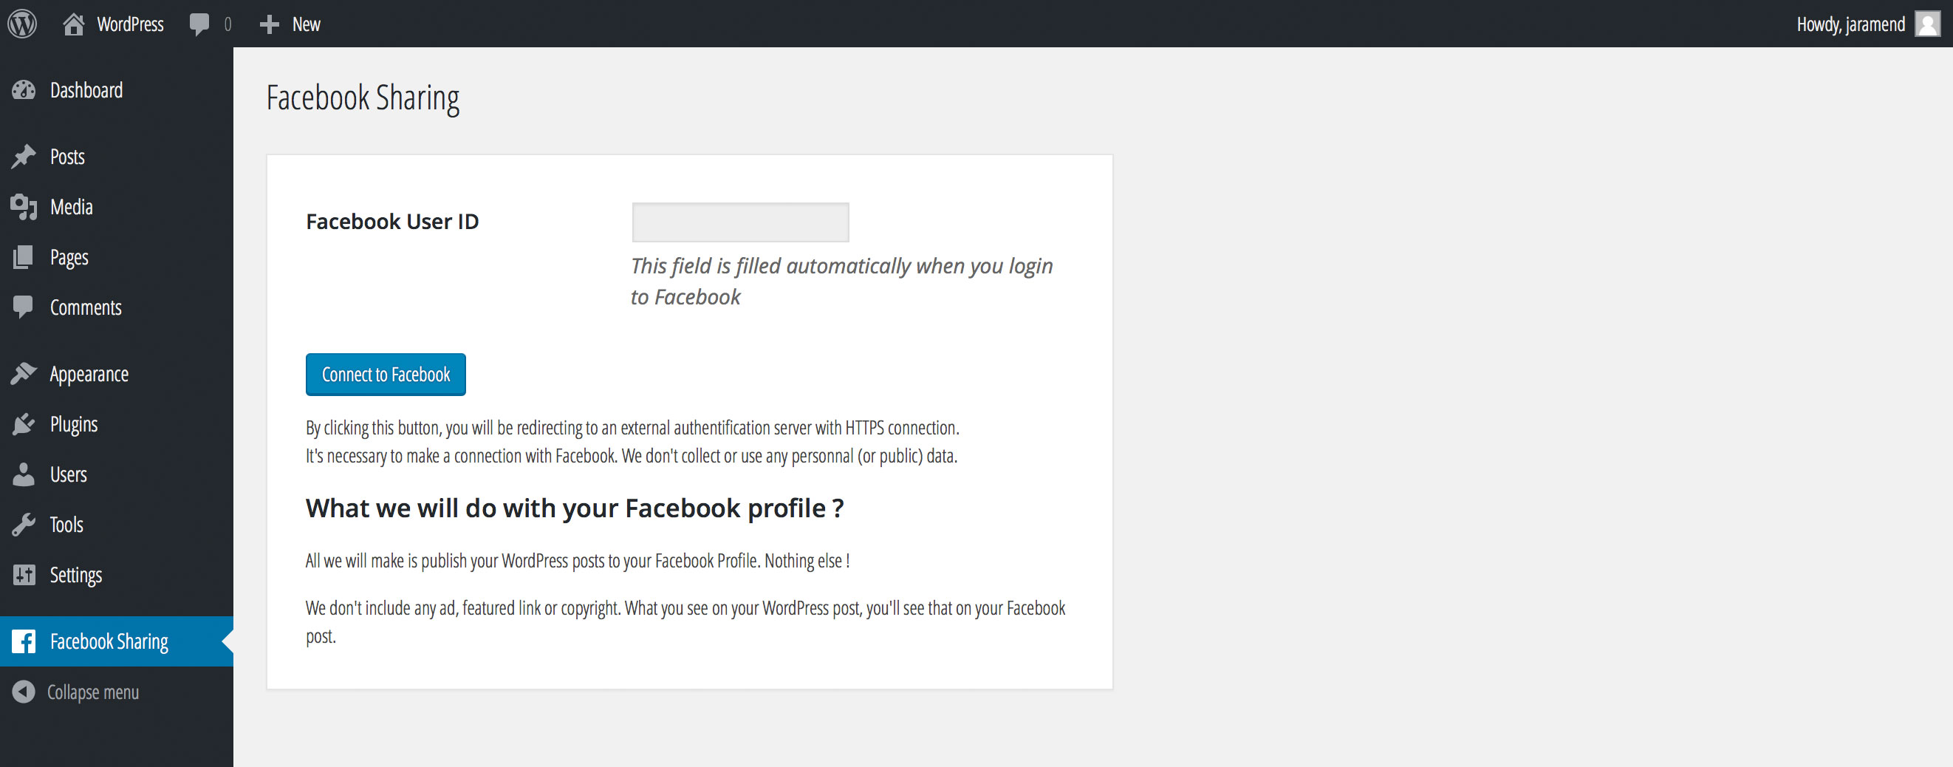Click the WordPress logo icon

23,24
